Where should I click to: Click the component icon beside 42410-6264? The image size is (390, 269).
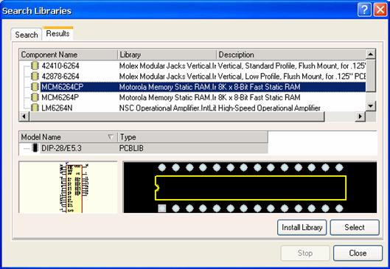[35, 66]
